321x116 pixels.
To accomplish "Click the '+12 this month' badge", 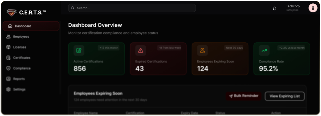I will coord(109,48).
